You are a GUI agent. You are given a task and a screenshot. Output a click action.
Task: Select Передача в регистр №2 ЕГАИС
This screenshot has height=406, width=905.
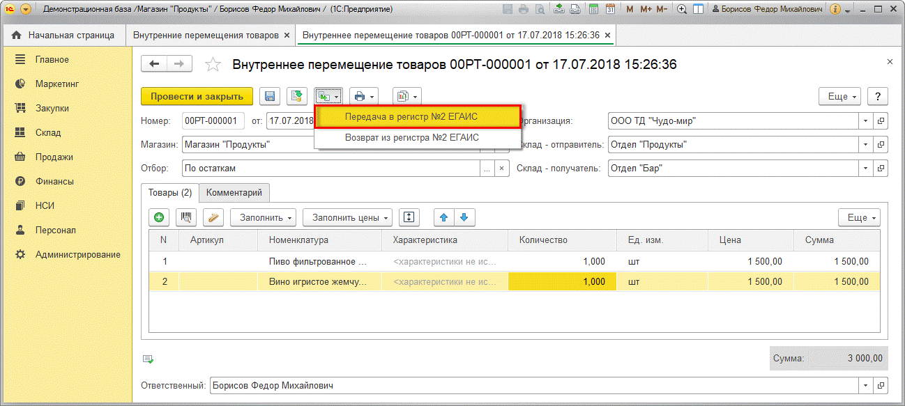[x=418, y=116]
